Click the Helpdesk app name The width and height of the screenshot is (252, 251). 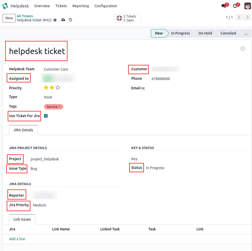pos(20,6)
